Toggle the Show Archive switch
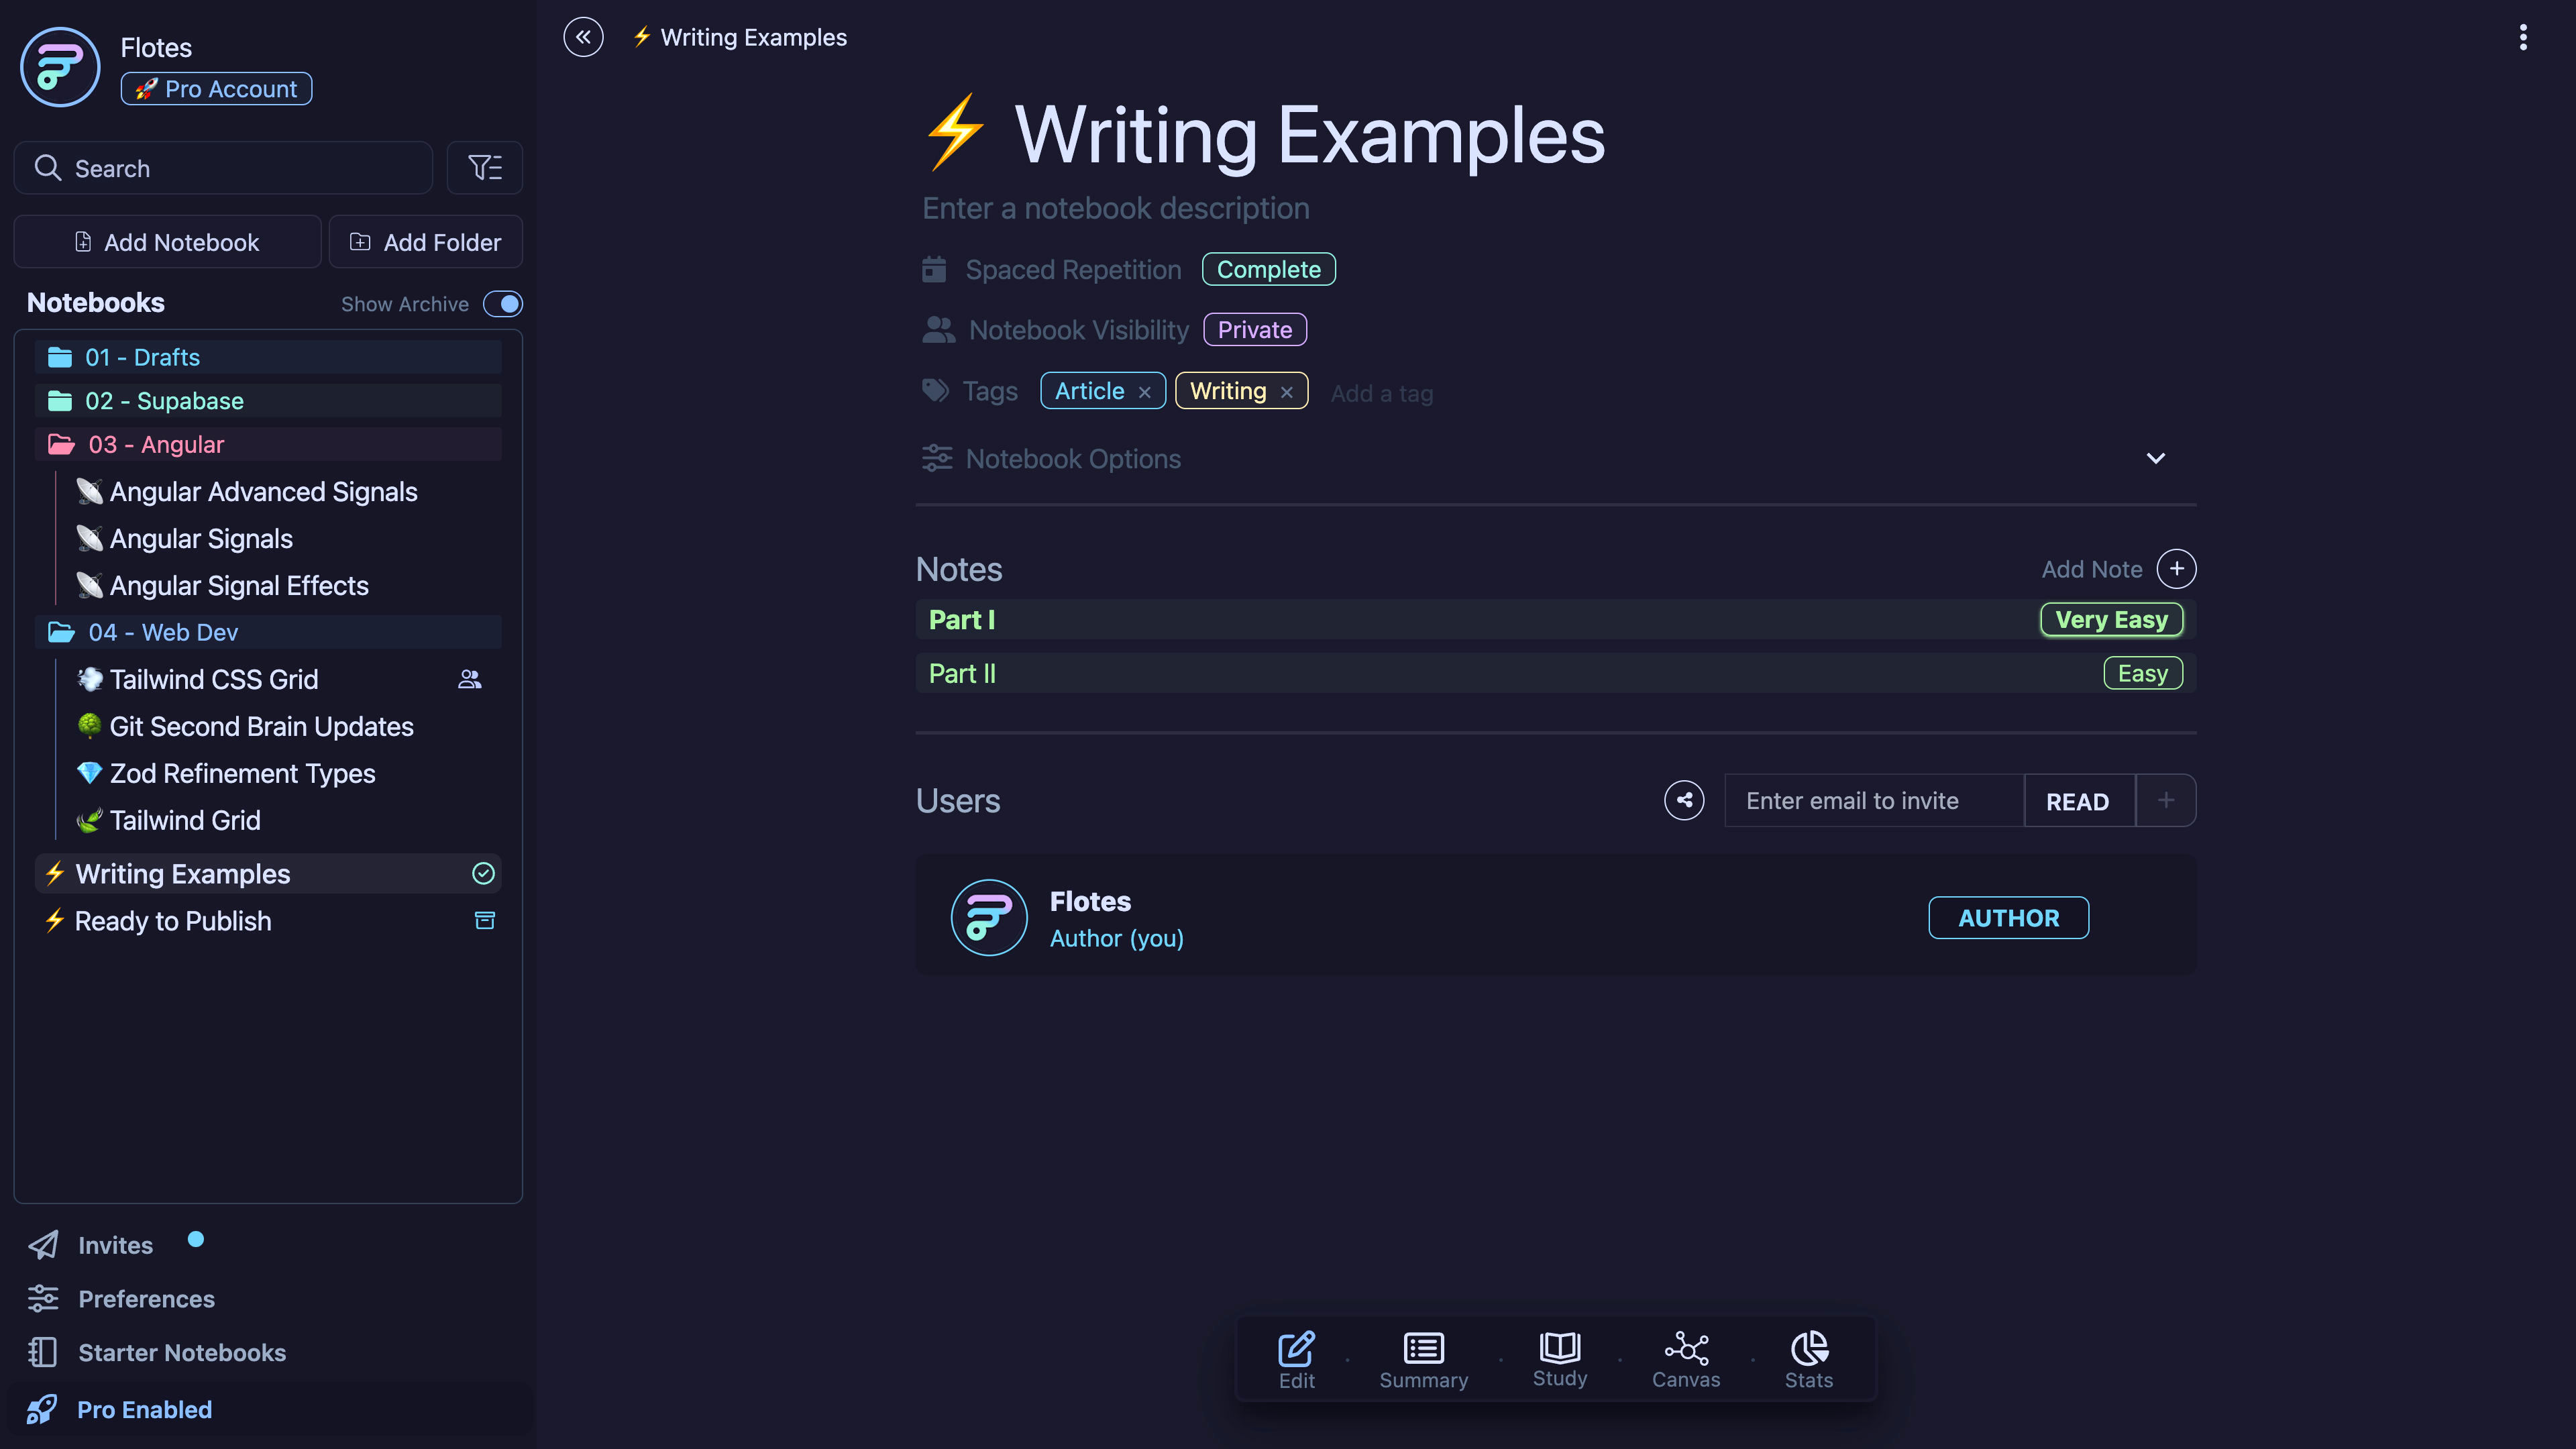The image size is (2576, 1449). (503, 303)
